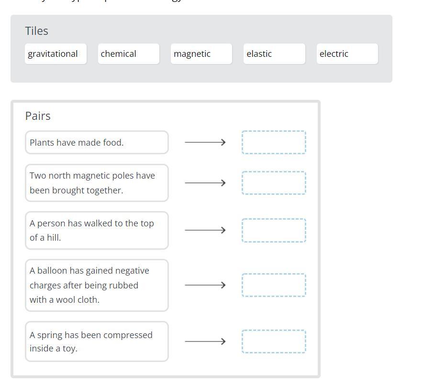Viewport: 434px width, 383px height.
Task: Select the elastic tile
Action: click(274, 54)
